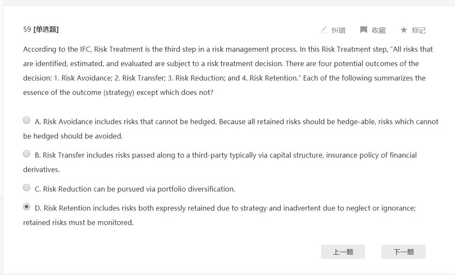Viewport: 455px width, 275px height.
Task: Select the radio button for option C
Action: coord(27,188)
